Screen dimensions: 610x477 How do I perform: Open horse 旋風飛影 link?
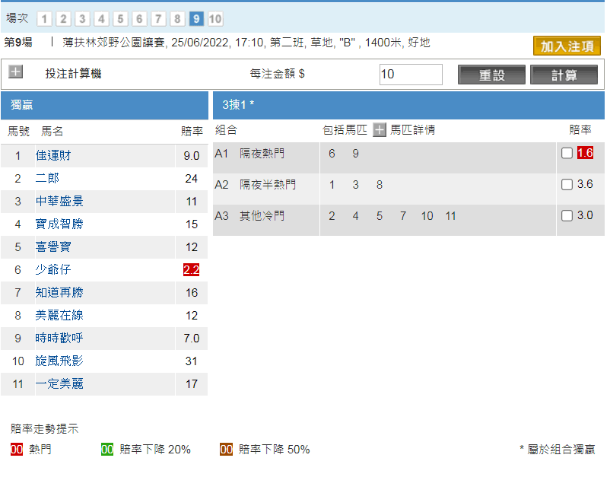tap(59, 361)
